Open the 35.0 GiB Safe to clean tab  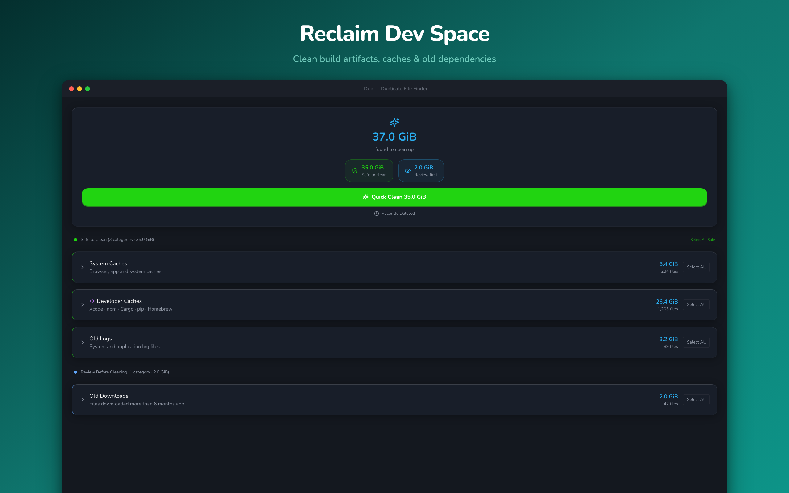tap(369, 170)
